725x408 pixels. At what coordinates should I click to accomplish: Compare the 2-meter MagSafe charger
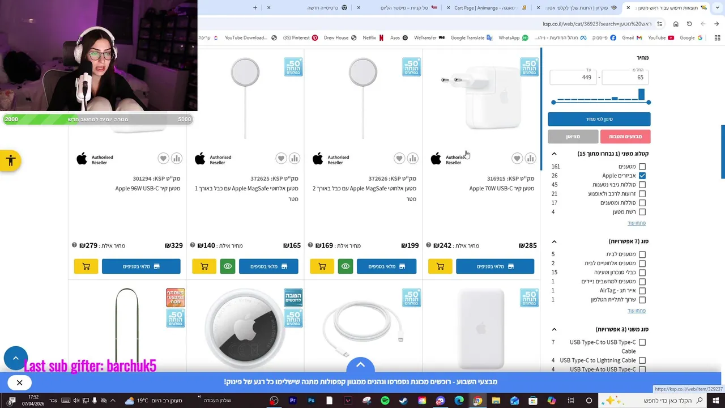pyautogui.click(x=412, y=159)
